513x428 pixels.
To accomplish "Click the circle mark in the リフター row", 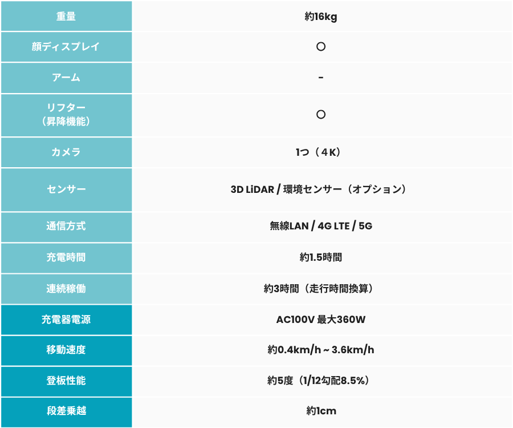I will pos(321,115).
